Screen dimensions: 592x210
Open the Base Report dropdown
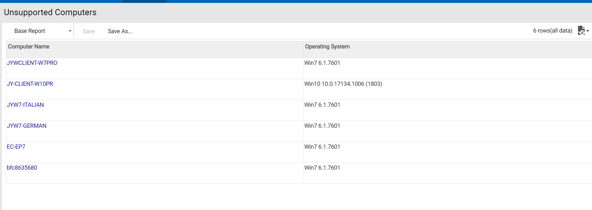[x=42, y=31]
